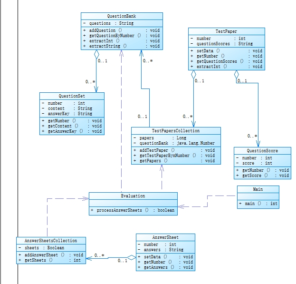Select 'answerKey : String' attribute in QuestionSet

(x=67, y=114)
